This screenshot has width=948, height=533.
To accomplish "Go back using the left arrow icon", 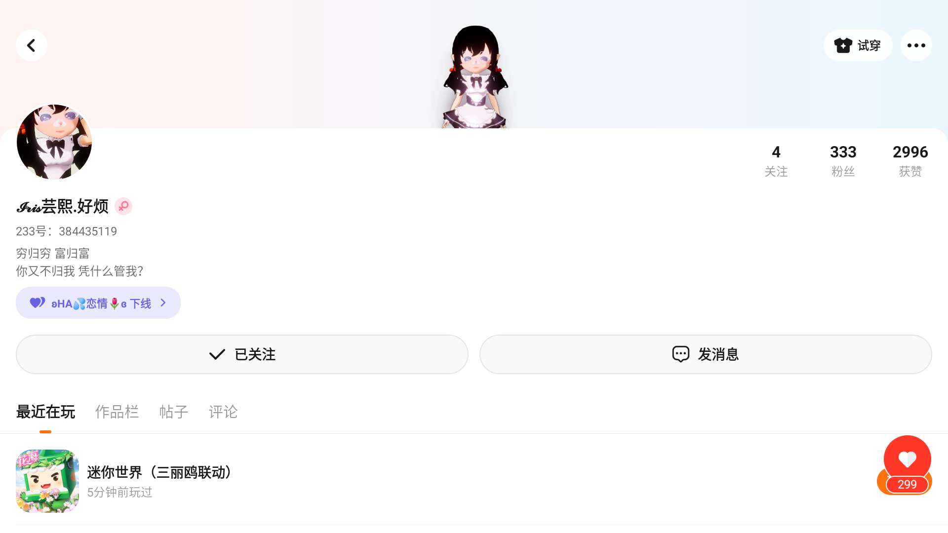I will 31,45.
